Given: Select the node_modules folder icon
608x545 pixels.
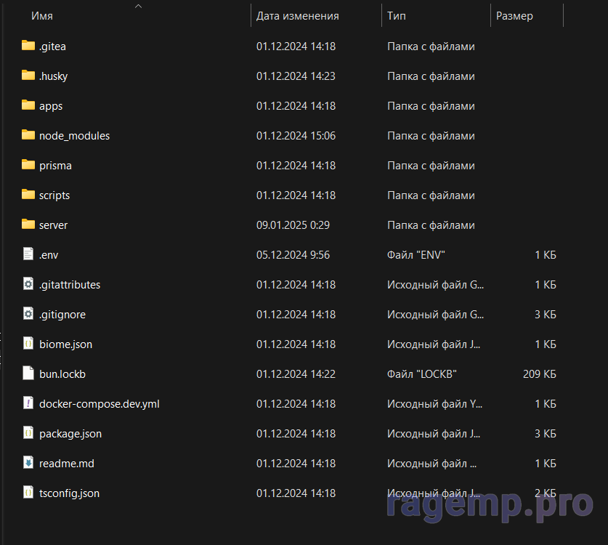Looking at the screenshot, I should pyautogui.click(x=28, y=135).
